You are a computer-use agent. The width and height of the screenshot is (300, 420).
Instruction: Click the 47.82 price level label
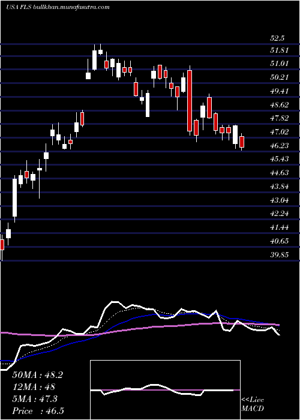tap(279, 118)
